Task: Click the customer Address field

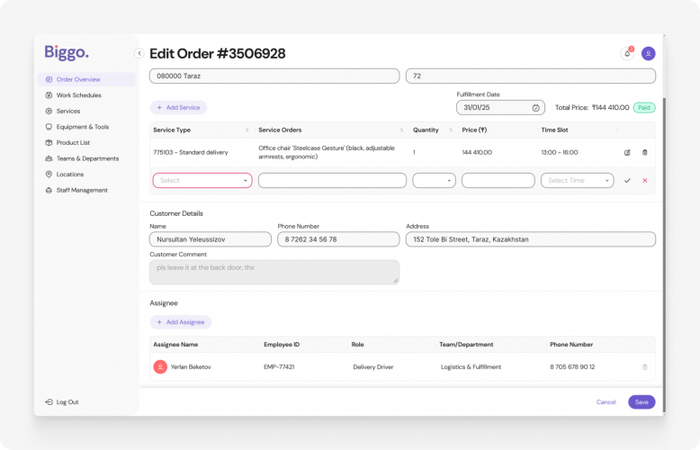Action: click(x=530, y=239)
